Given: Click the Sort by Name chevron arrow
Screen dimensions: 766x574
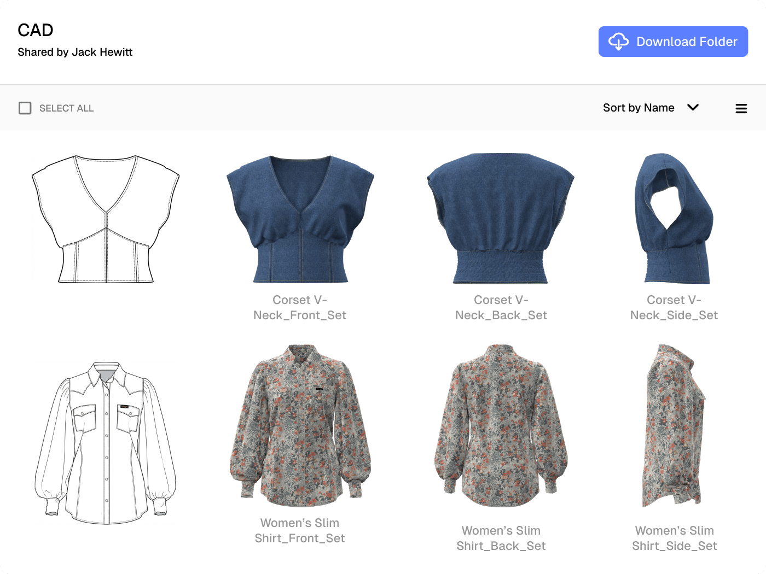Looking at the screenshot, I should pos(693,108).
